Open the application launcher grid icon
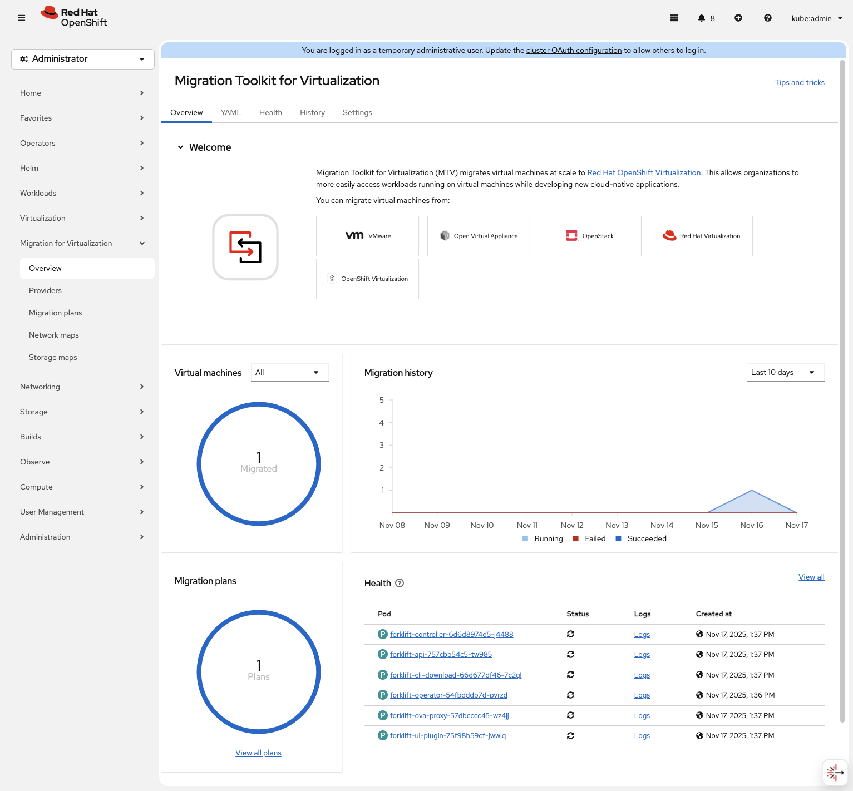The image size is (853, 791). pyautogui.click(x=674, y=18)
